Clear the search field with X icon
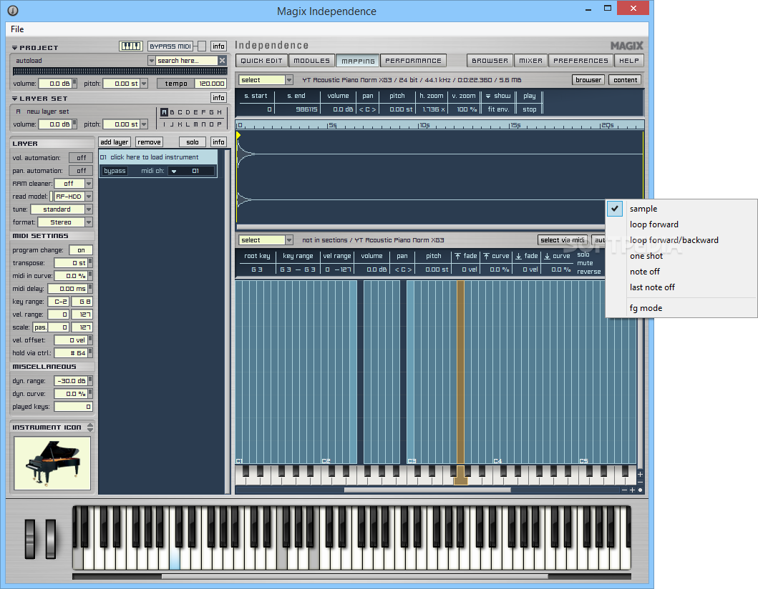 point(222,60)
